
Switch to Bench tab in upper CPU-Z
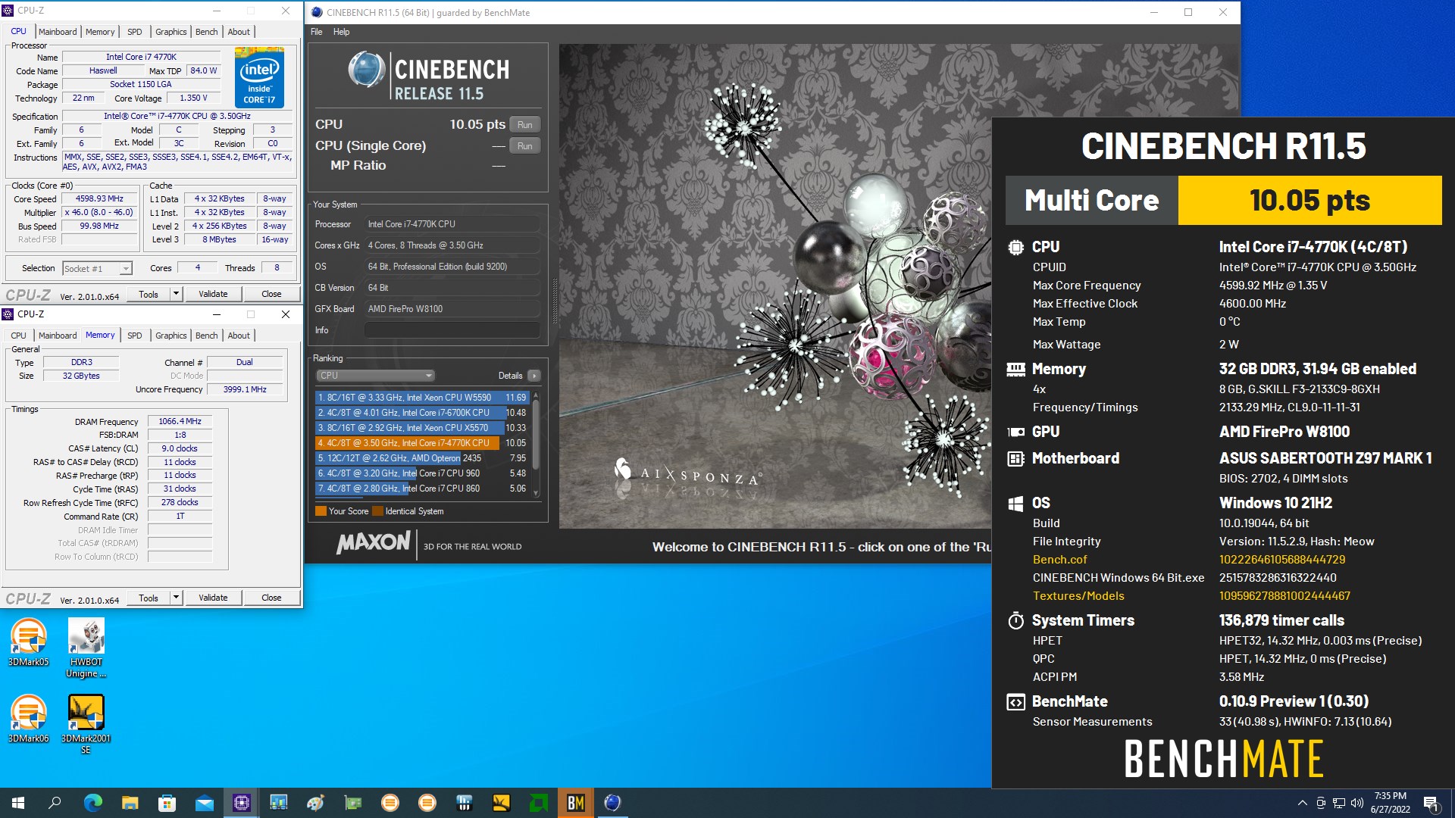pyautogui.click(x=206, y=32)
